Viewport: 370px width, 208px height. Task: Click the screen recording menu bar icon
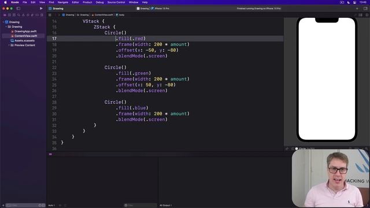(x=342, y=2)
